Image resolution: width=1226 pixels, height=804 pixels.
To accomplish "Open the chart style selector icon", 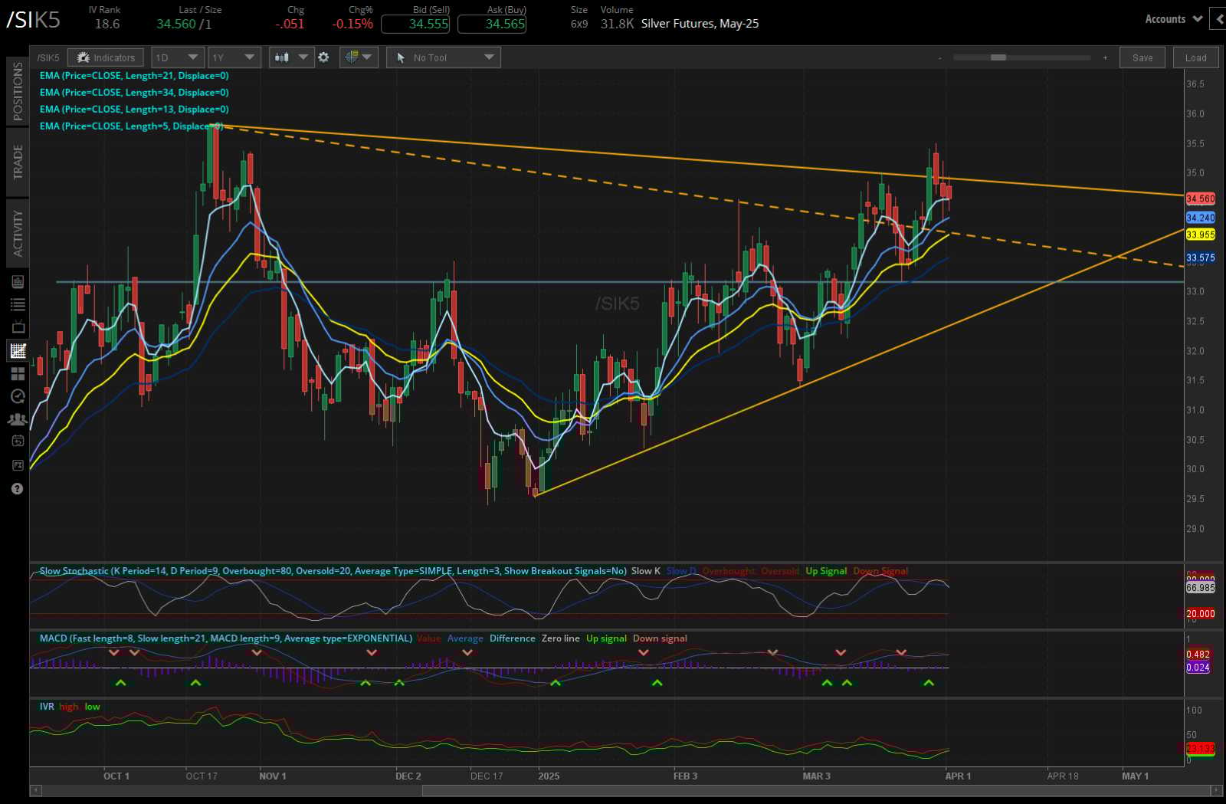I will (282, 57).
